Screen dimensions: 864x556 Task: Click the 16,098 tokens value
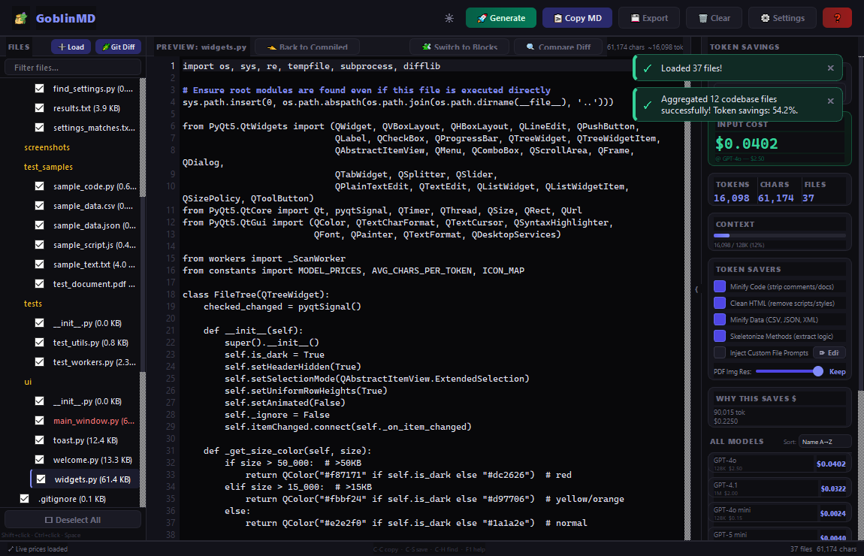[731, 198]
